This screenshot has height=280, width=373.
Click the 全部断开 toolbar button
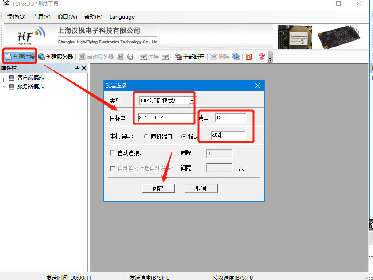[x=189, y=57]
